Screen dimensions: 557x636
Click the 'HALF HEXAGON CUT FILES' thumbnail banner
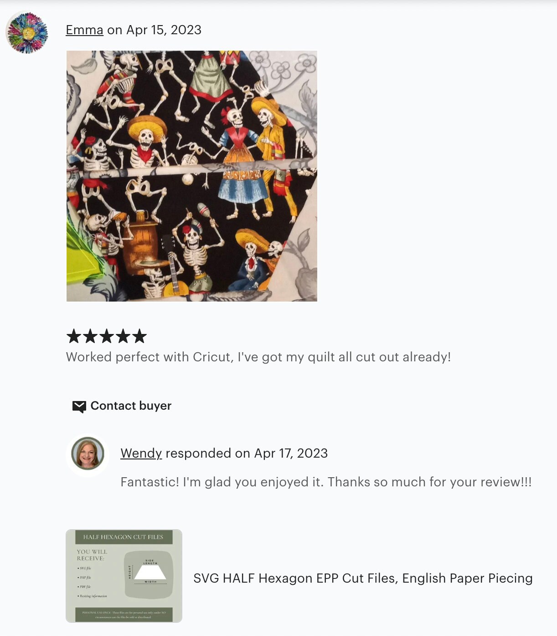124,537
